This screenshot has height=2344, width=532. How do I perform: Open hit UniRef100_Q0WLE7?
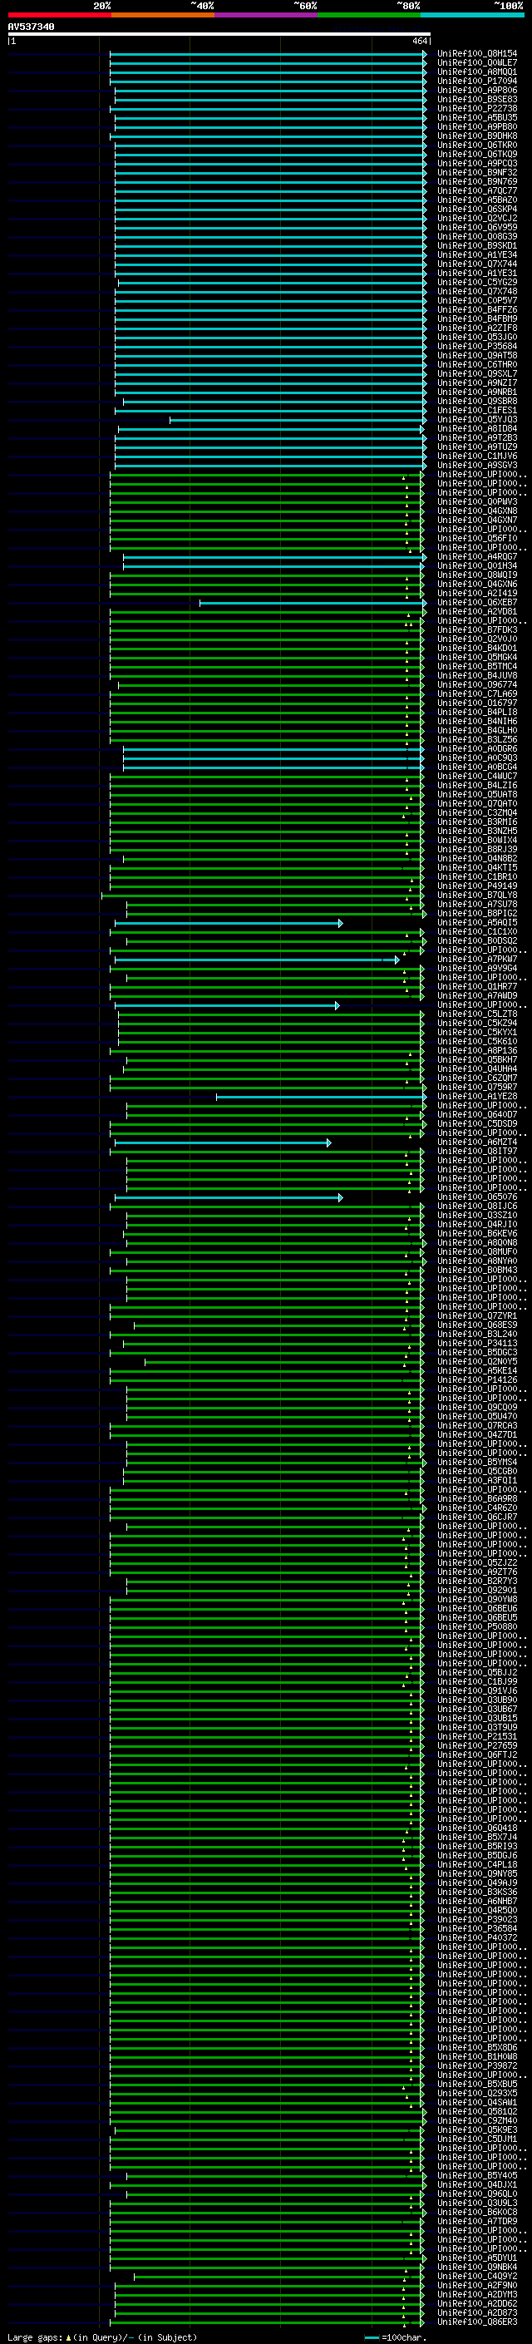pyautogui.click(x=476, y=63)
